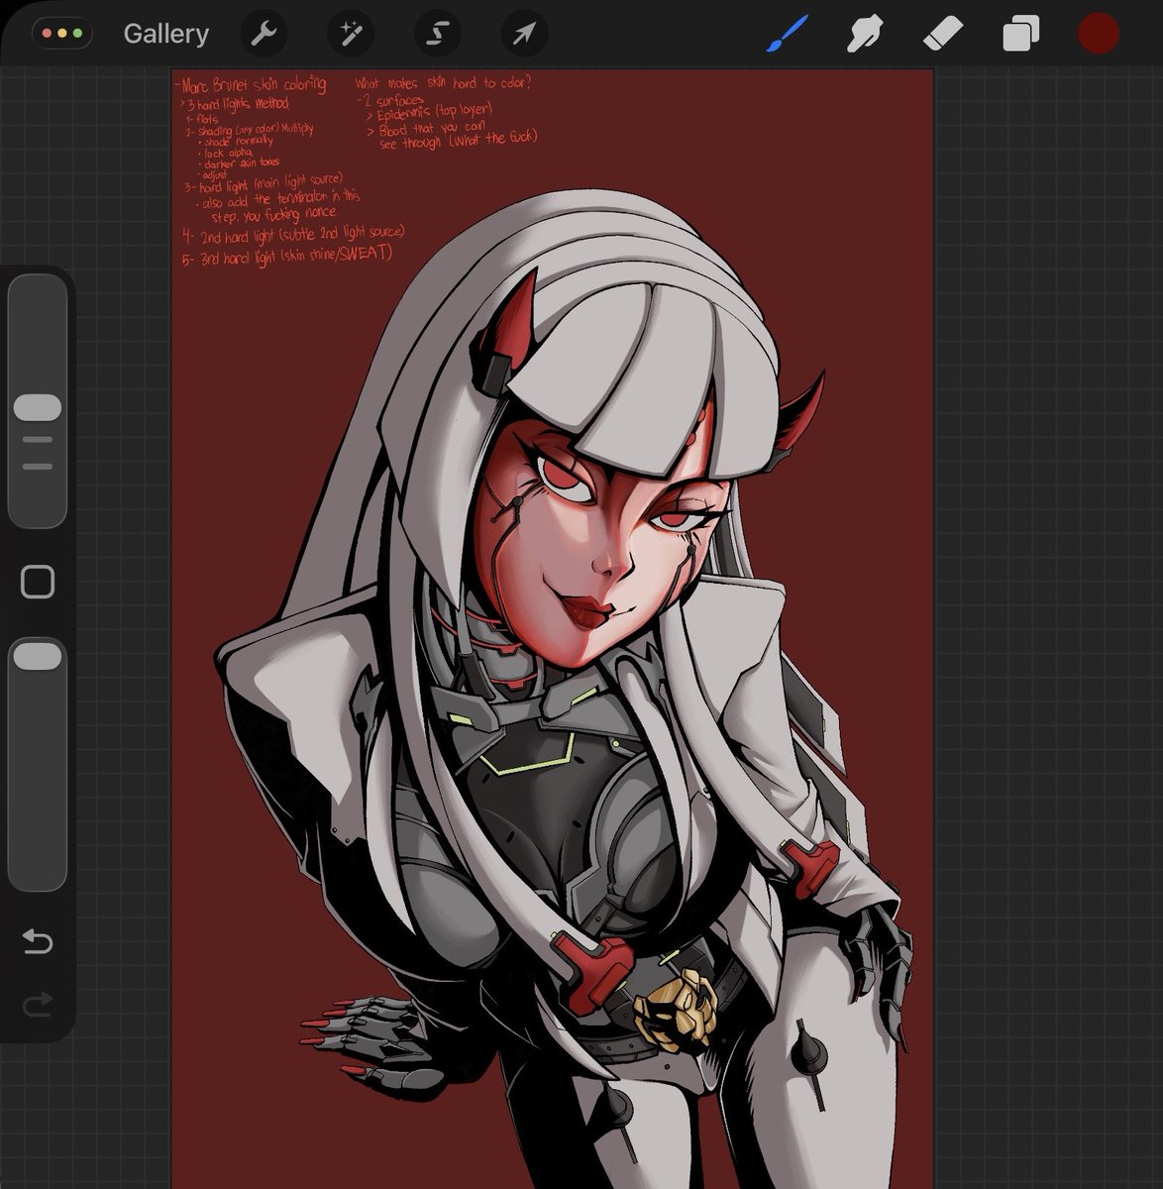Open the dark red color picker

point(1099,33)
